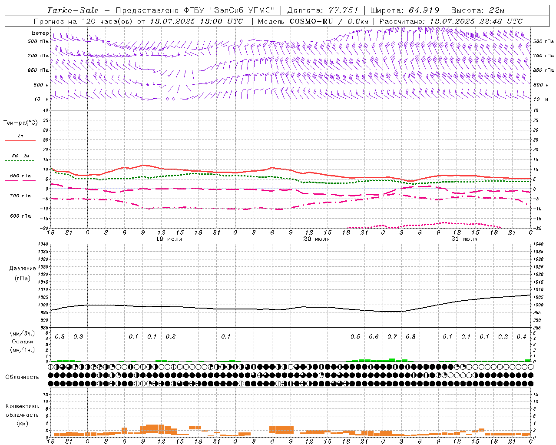
Task: Select the '500 м' wind level label on the left
Action: pos(41,85)
